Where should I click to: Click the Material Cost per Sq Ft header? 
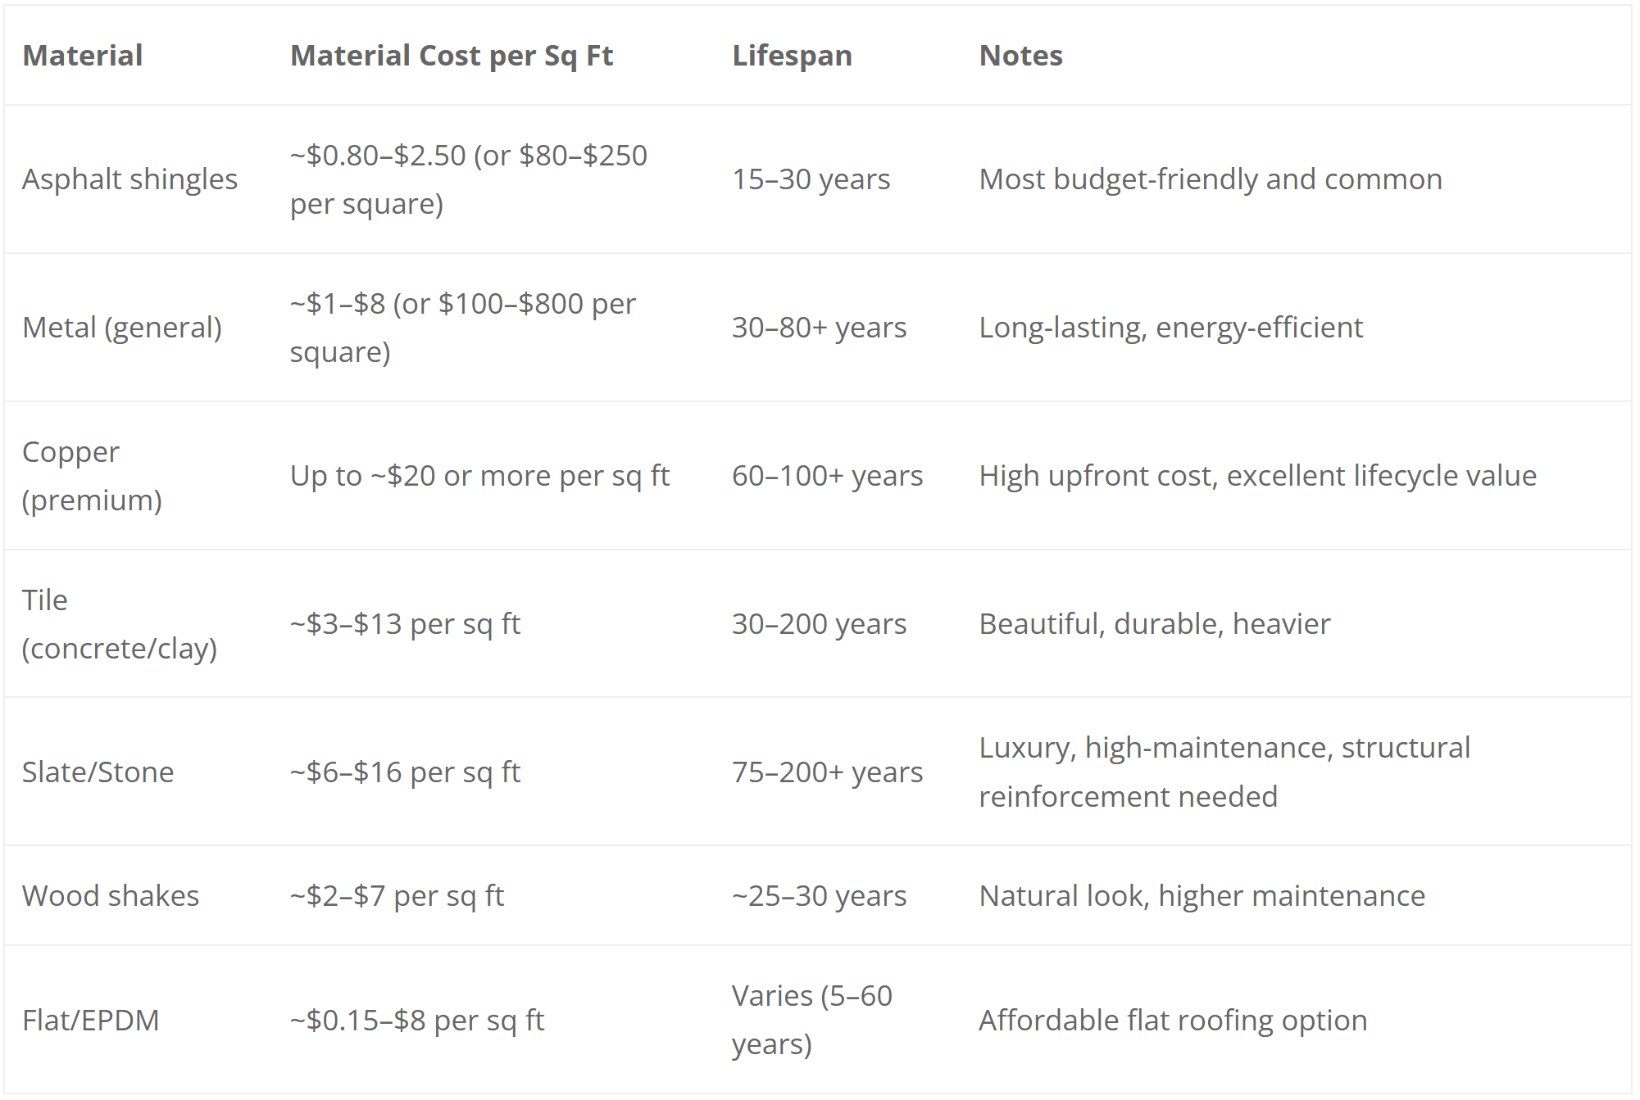[452, 56]
